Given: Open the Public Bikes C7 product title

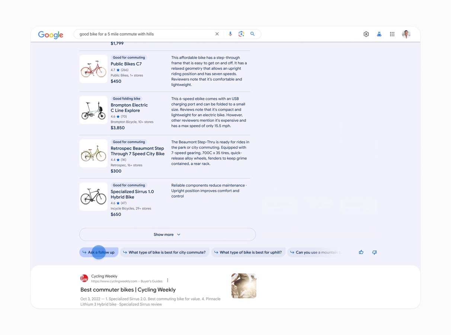Looking at the screenshot, I should (x=126, y=64).
